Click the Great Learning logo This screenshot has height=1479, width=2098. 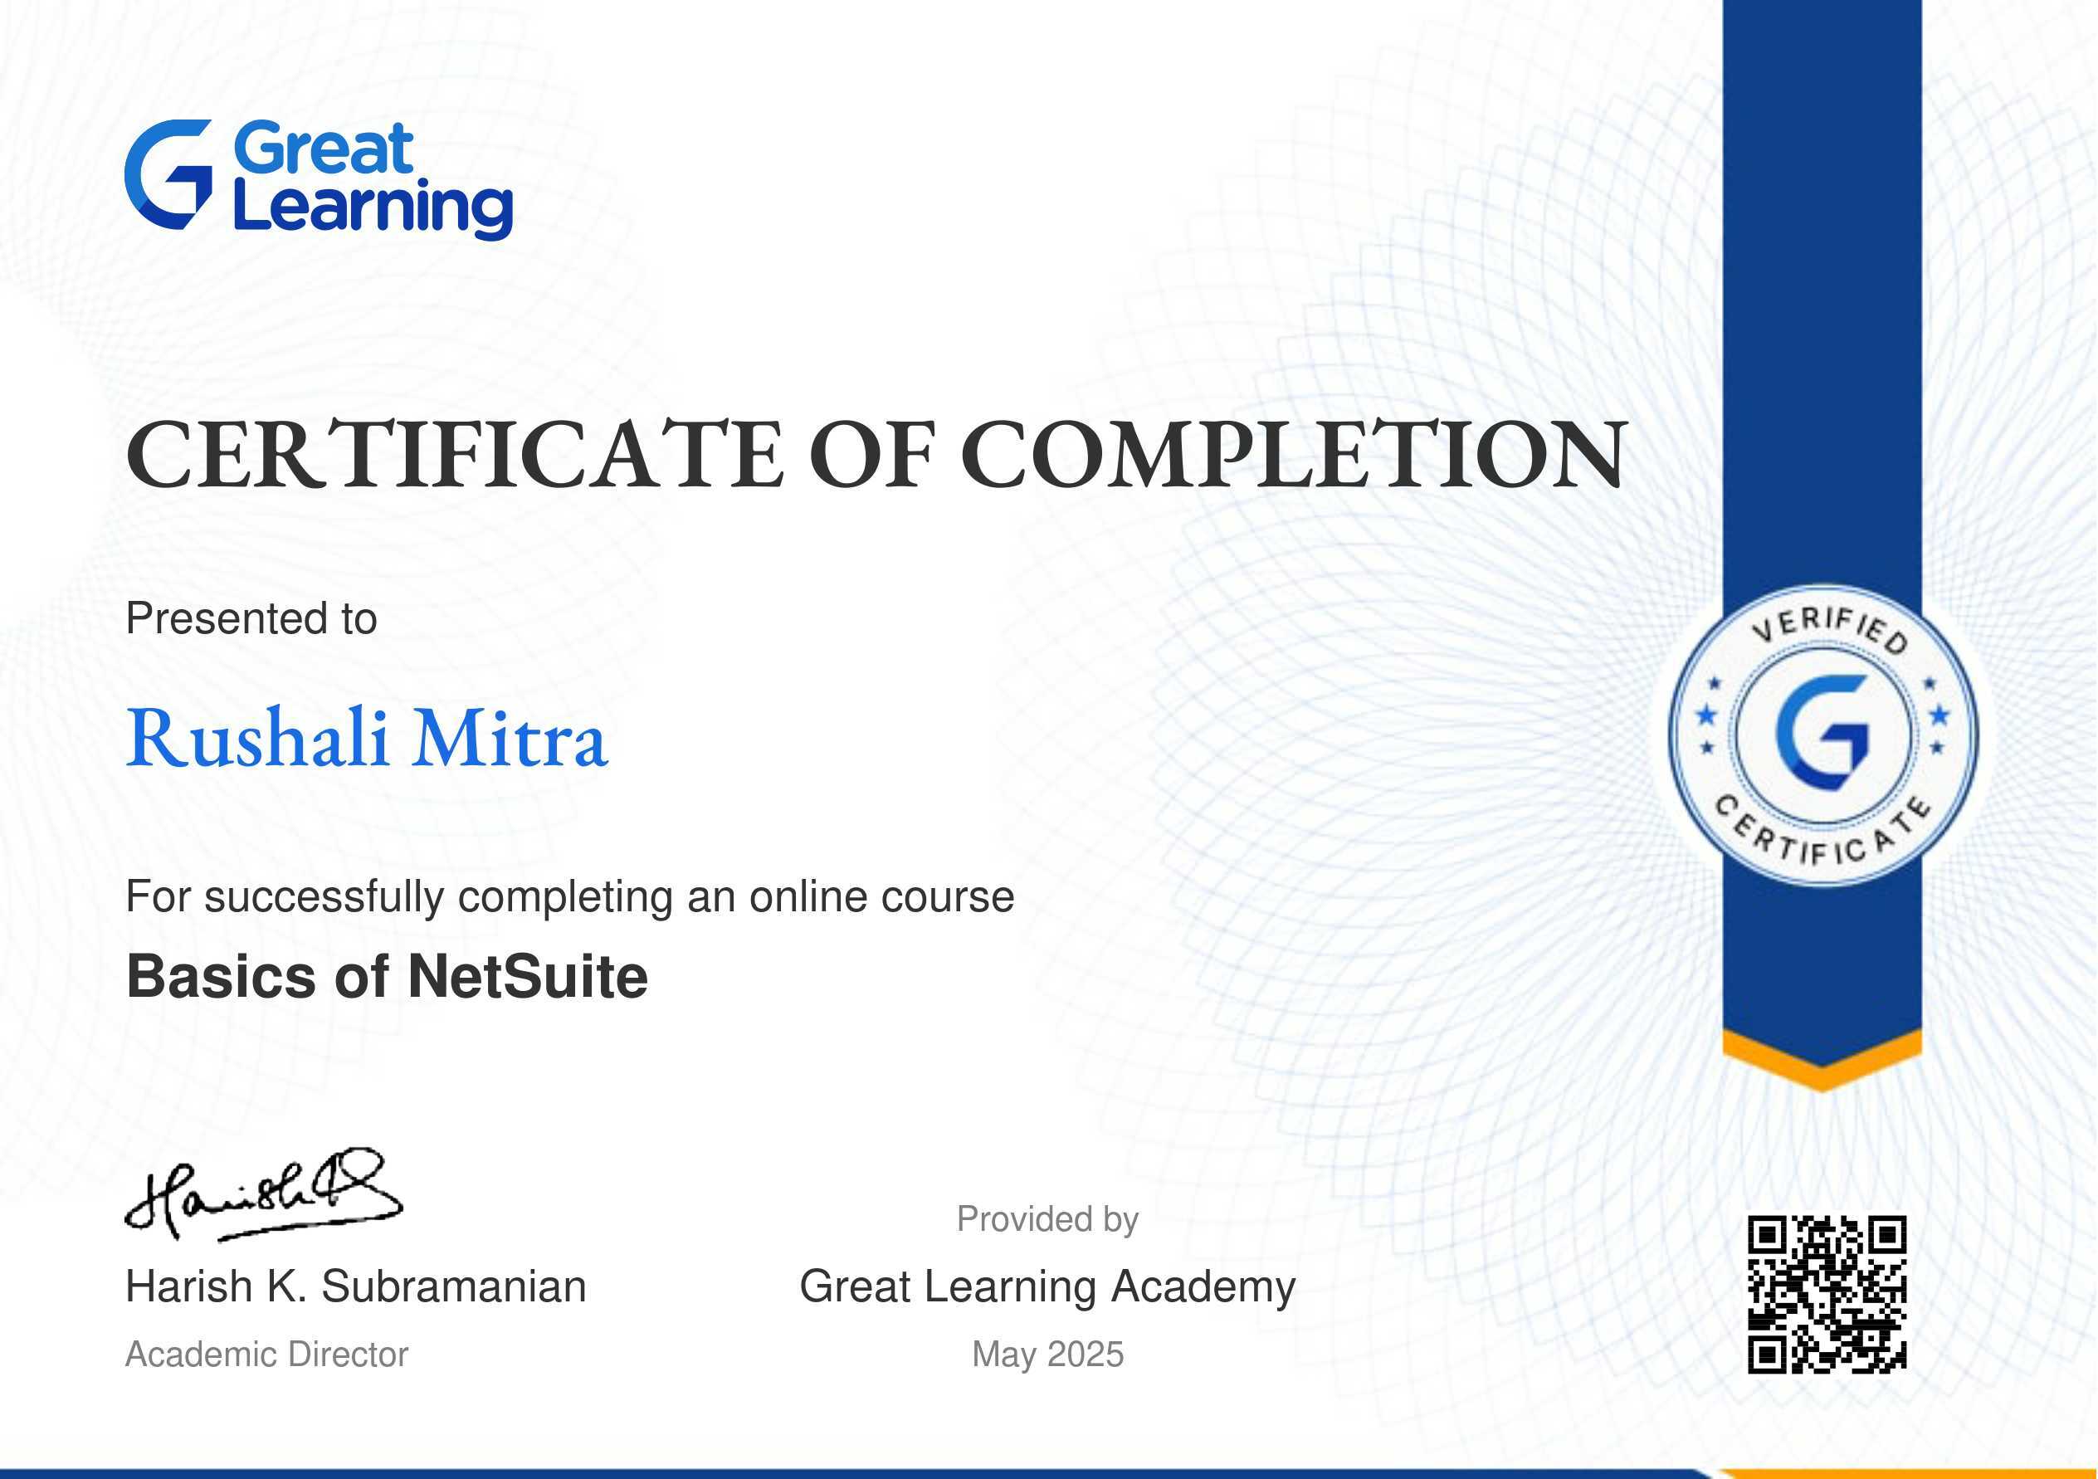[x=318, y=179]
